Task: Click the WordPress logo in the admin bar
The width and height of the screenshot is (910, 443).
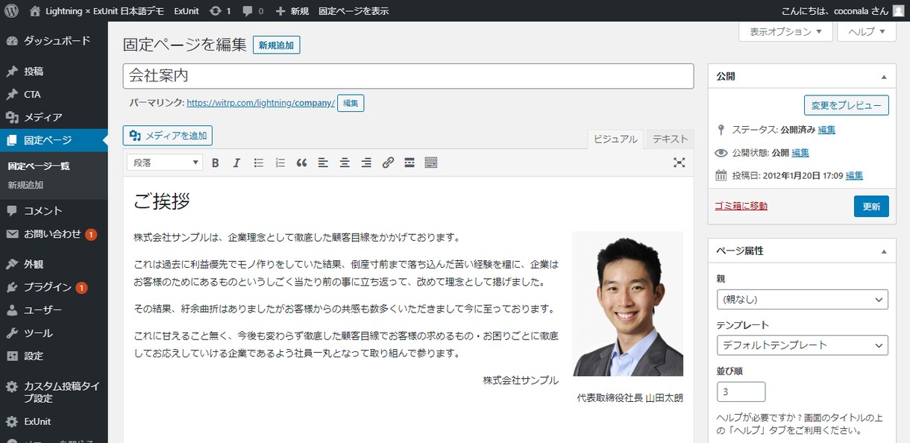Action: pyautogui.click(x=11, y=10)
